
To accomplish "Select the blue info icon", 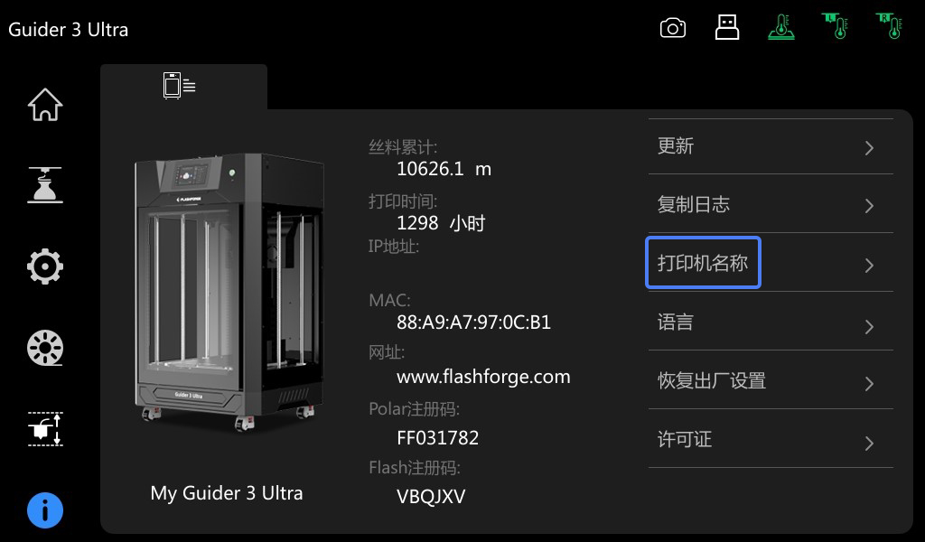I will pos(45,510).
